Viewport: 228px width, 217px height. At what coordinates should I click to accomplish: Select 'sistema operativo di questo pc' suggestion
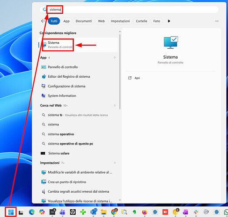click(x=78, y=144)
